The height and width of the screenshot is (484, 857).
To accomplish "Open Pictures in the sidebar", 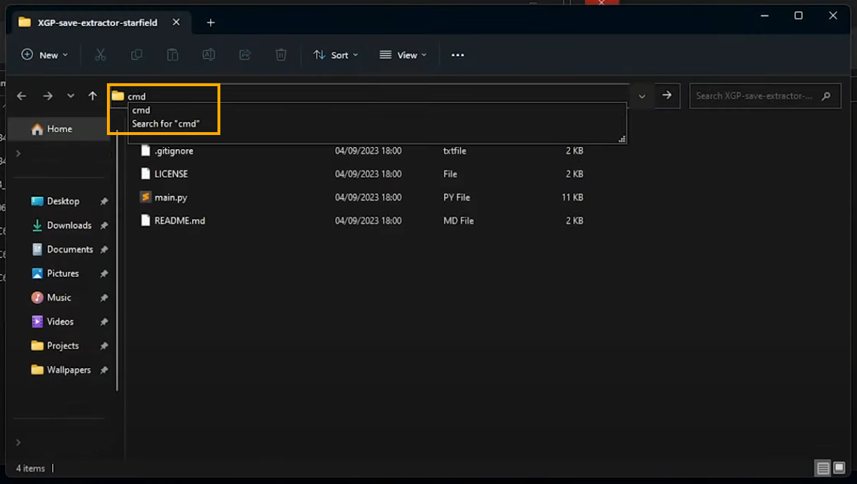I will [63, 274].
